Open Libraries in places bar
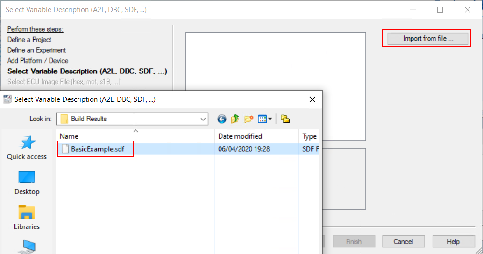The image size is (483, 254). 27,218
